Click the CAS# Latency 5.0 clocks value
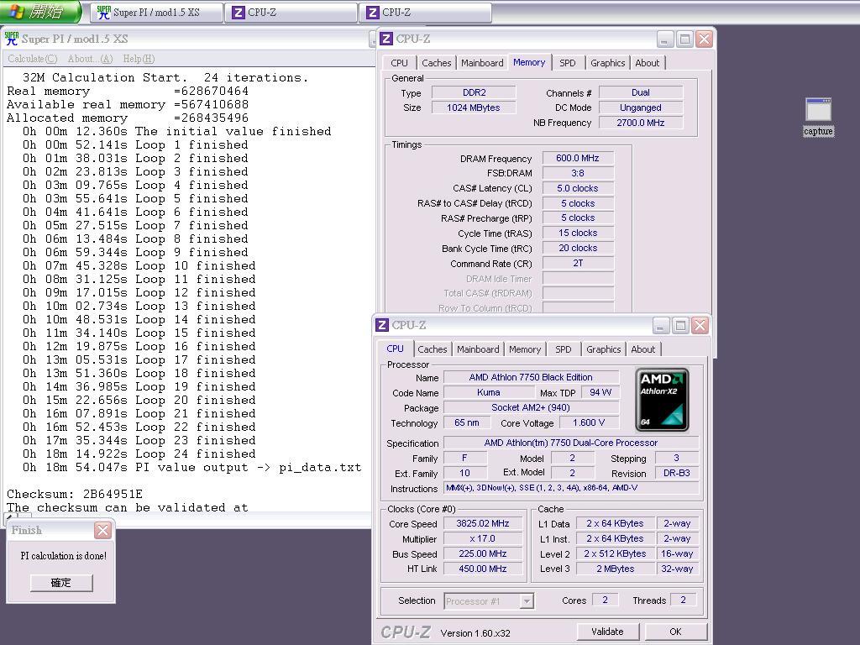Screen dimensions: 860x645 578,188
